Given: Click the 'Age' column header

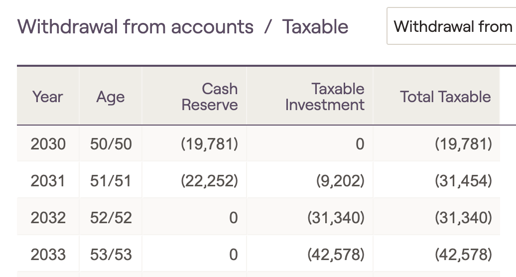Looking at the screenshot, I should (x=111, y=97).
